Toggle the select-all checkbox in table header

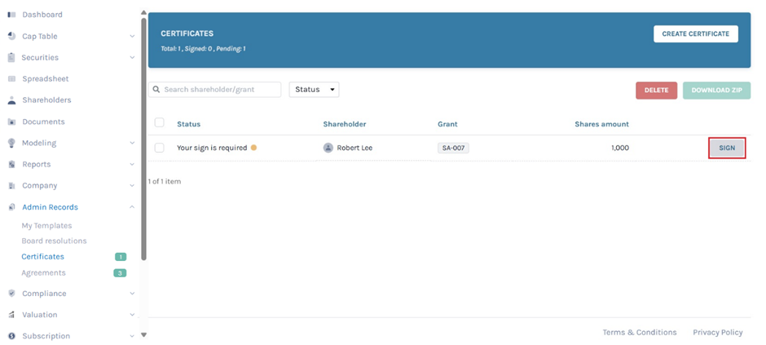(x=160, y=123)
